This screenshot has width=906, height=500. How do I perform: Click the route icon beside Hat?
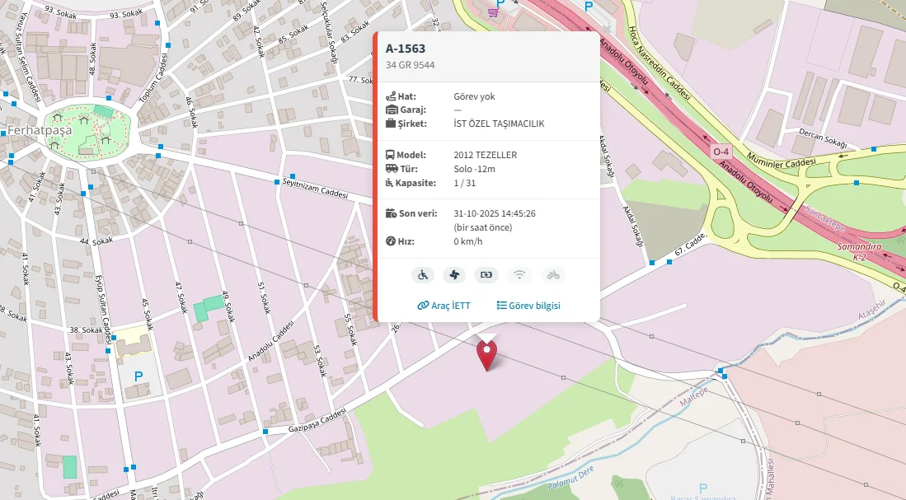[391, 96]
